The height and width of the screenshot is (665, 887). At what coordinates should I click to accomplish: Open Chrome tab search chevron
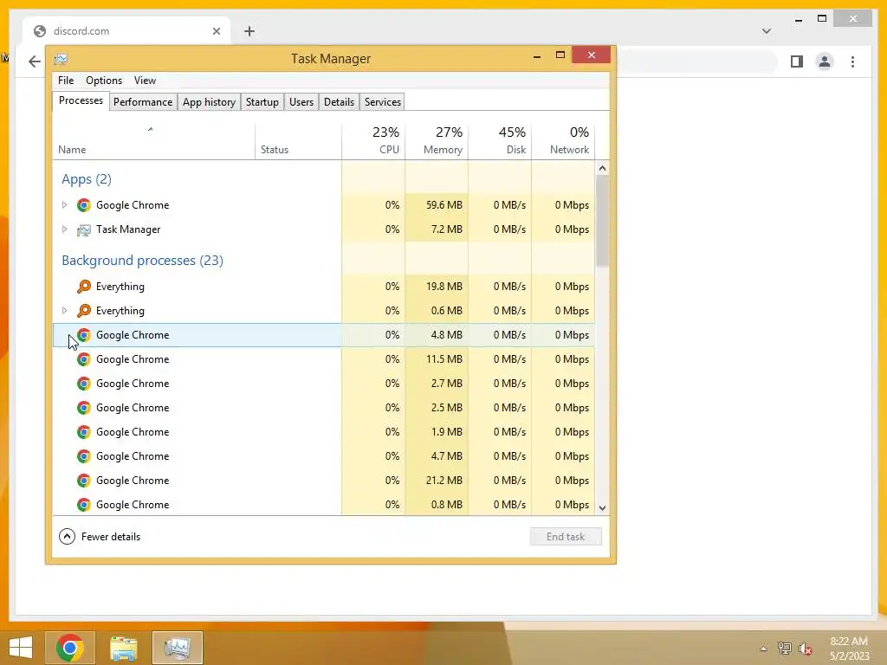point(767,31)
